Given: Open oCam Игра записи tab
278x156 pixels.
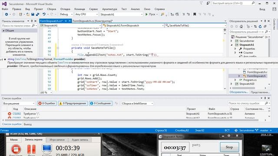Looking at the screenshot, I should point(57,140).
